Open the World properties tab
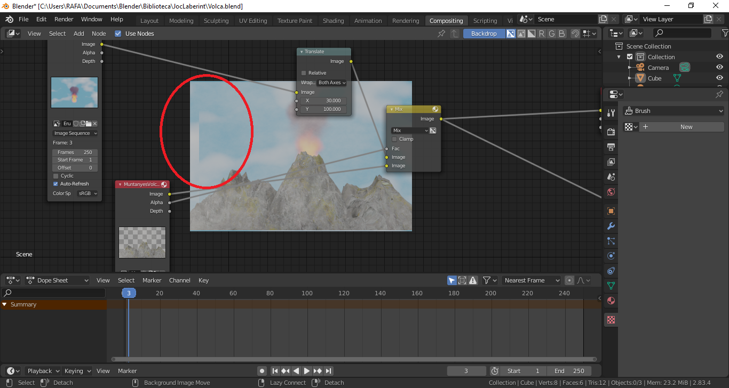729x388 pixels. (611, 192)
